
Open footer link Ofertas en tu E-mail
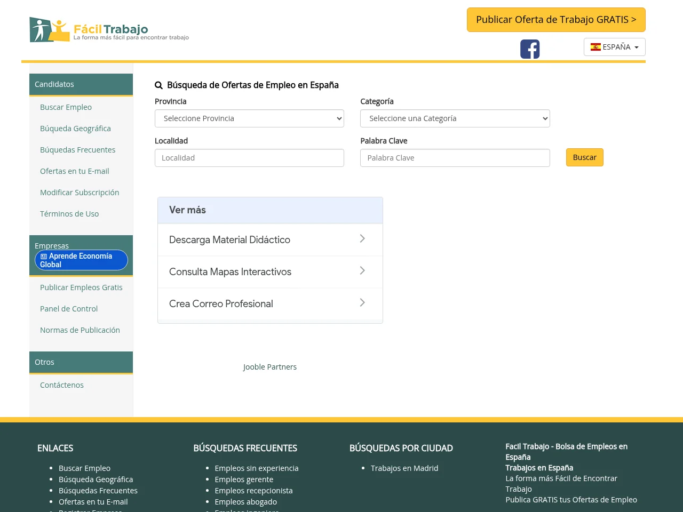tap(93, 502)
